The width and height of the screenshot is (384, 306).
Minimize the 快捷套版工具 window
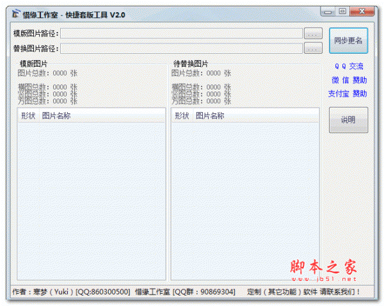[328, 12]
